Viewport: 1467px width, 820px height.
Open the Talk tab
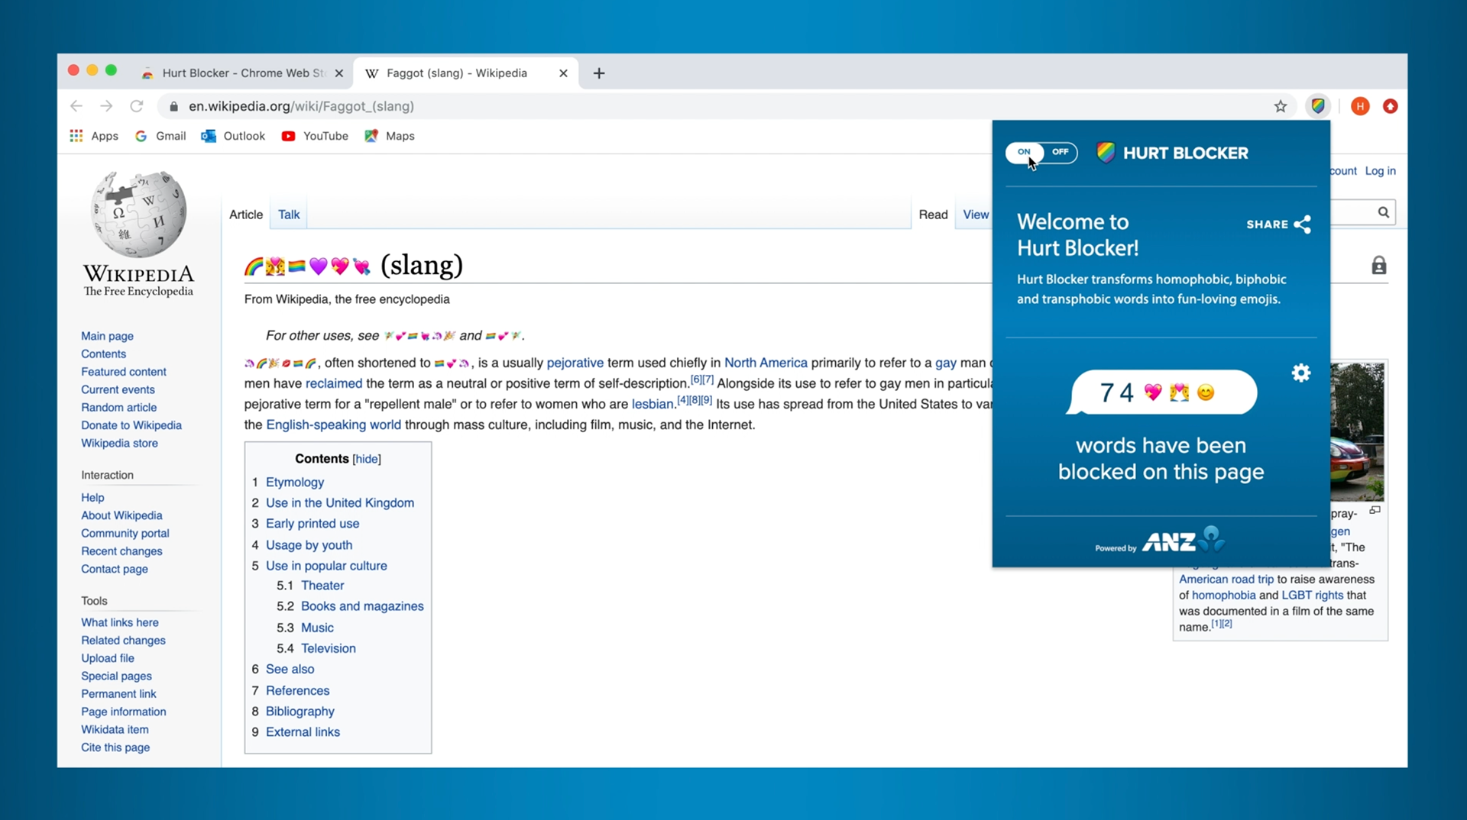[289, 215]
